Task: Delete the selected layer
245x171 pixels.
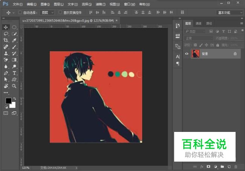Action: [x=236, y=166]
